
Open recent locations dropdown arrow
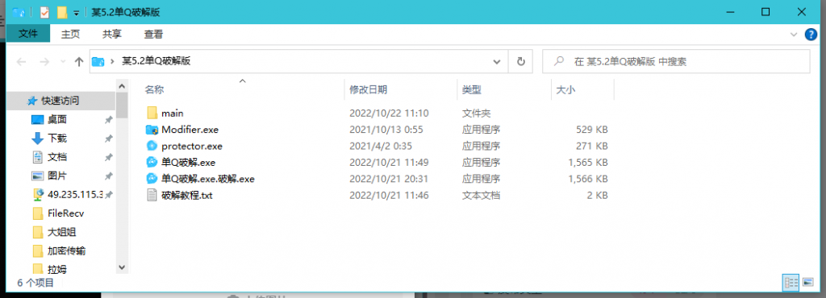click(63, 62)
